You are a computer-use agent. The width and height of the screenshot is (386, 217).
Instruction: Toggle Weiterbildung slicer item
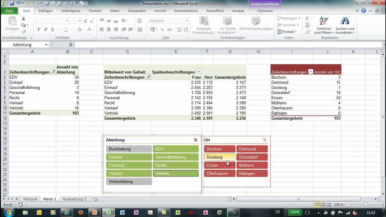(129, 181)
